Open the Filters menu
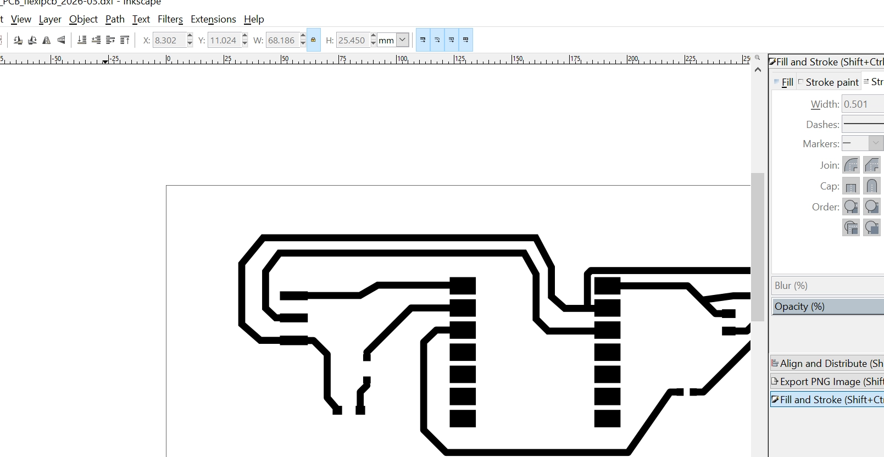This screenshot has width=884, height=457. [170, 19]
